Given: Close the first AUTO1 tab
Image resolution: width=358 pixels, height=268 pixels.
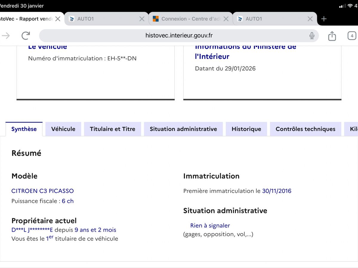Looking at the screenshot, I should 142,19.
